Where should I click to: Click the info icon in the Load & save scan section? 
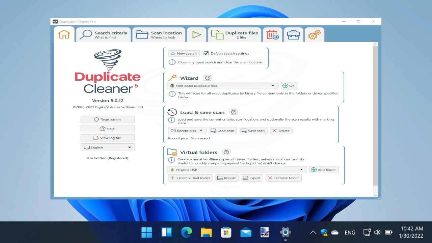[172, 120]
